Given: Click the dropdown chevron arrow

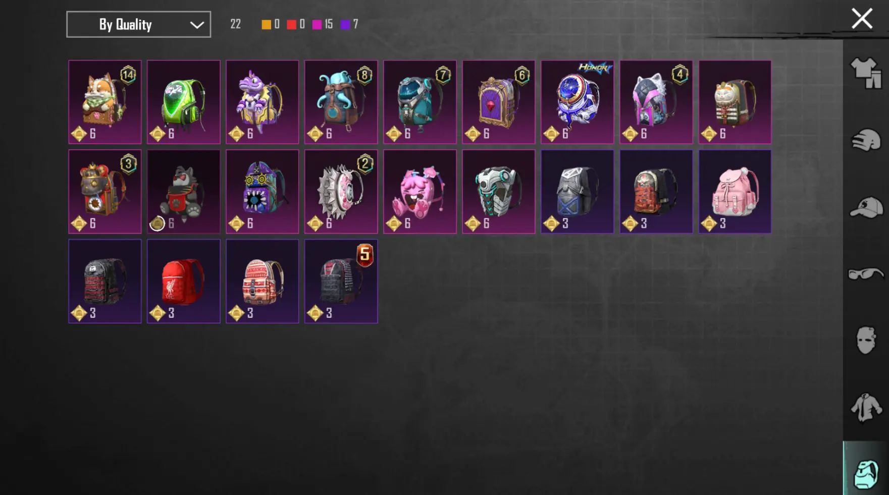Looking at the screenshot, I should pos(197,25).
